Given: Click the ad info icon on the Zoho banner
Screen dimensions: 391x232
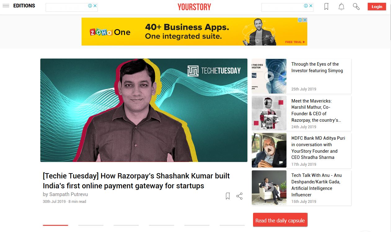Looking at the screenshot, I should coord(300,20).
